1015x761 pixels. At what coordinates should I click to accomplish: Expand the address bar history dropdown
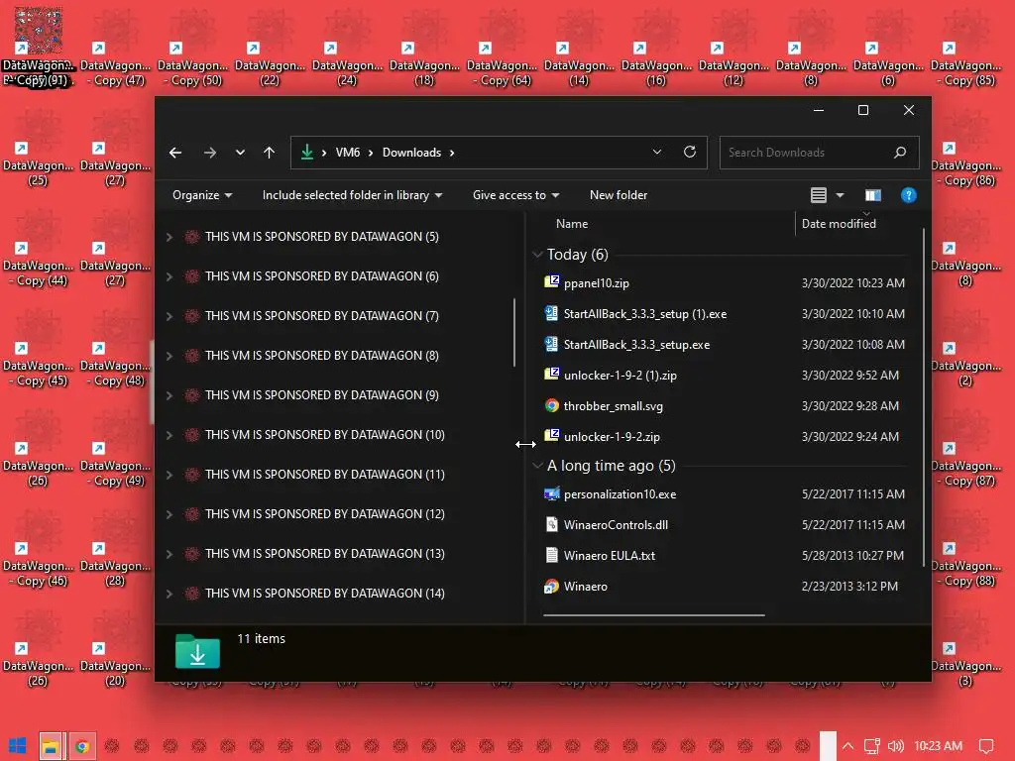pos(657,153)
